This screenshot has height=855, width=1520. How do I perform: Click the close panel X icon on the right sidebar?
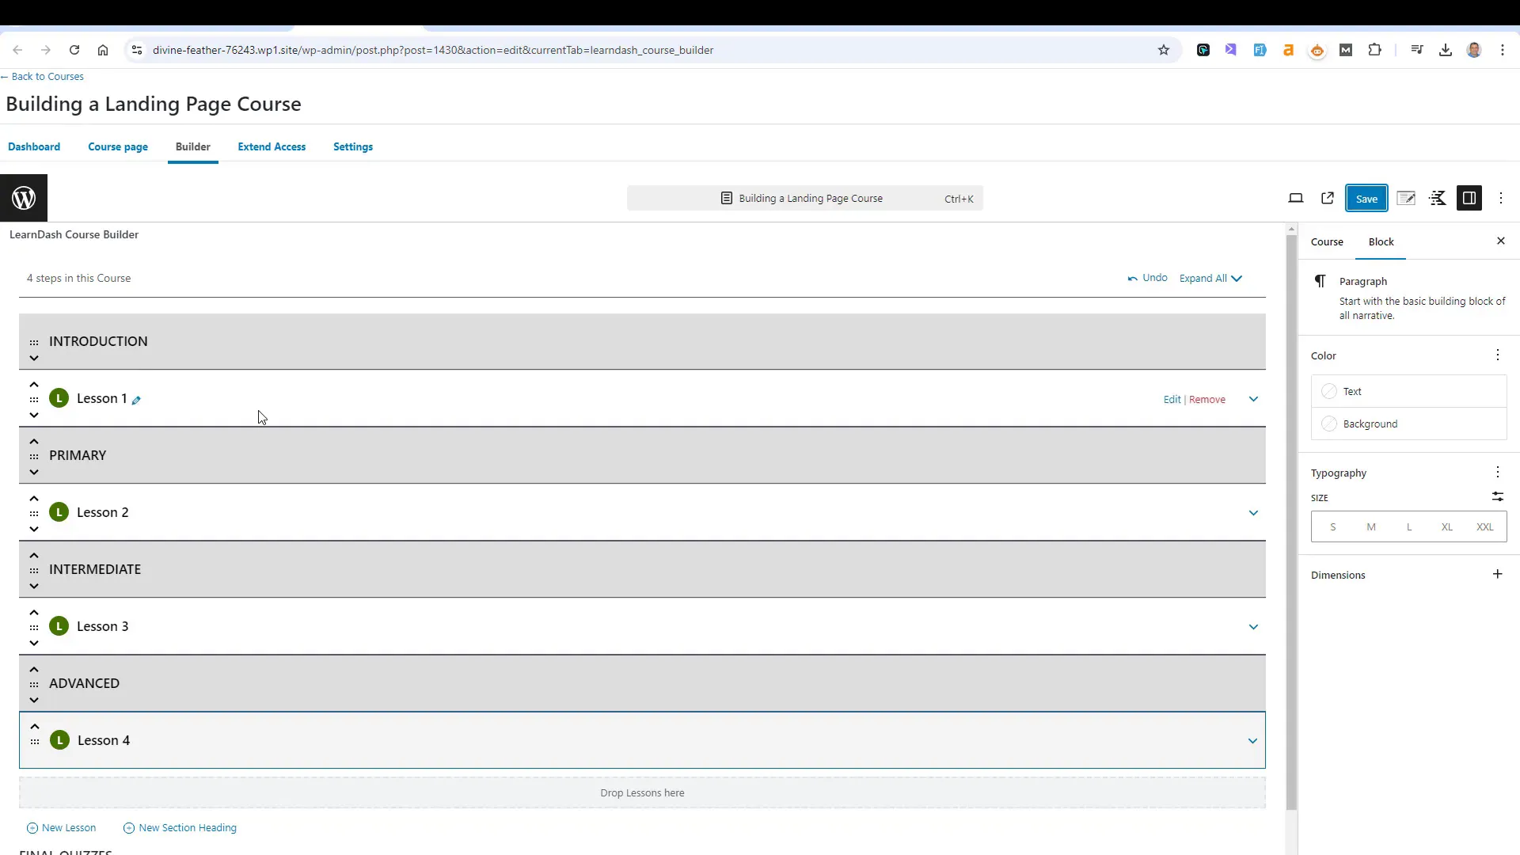(1500, 241)
